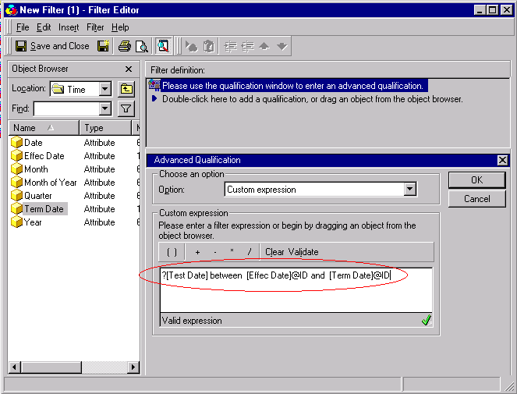Click the Month of Year cube icon
This screenshot has height=394, width=517.
[16, 182]
